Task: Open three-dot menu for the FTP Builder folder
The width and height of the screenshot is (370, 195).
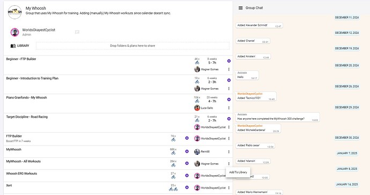Action: [x=228, y=139]
